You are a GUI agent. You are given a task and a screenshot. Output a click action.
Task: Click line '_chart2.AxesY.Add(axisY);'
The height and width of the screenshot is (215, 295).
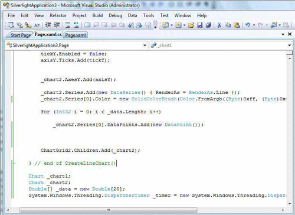click(x=78, y=80)
